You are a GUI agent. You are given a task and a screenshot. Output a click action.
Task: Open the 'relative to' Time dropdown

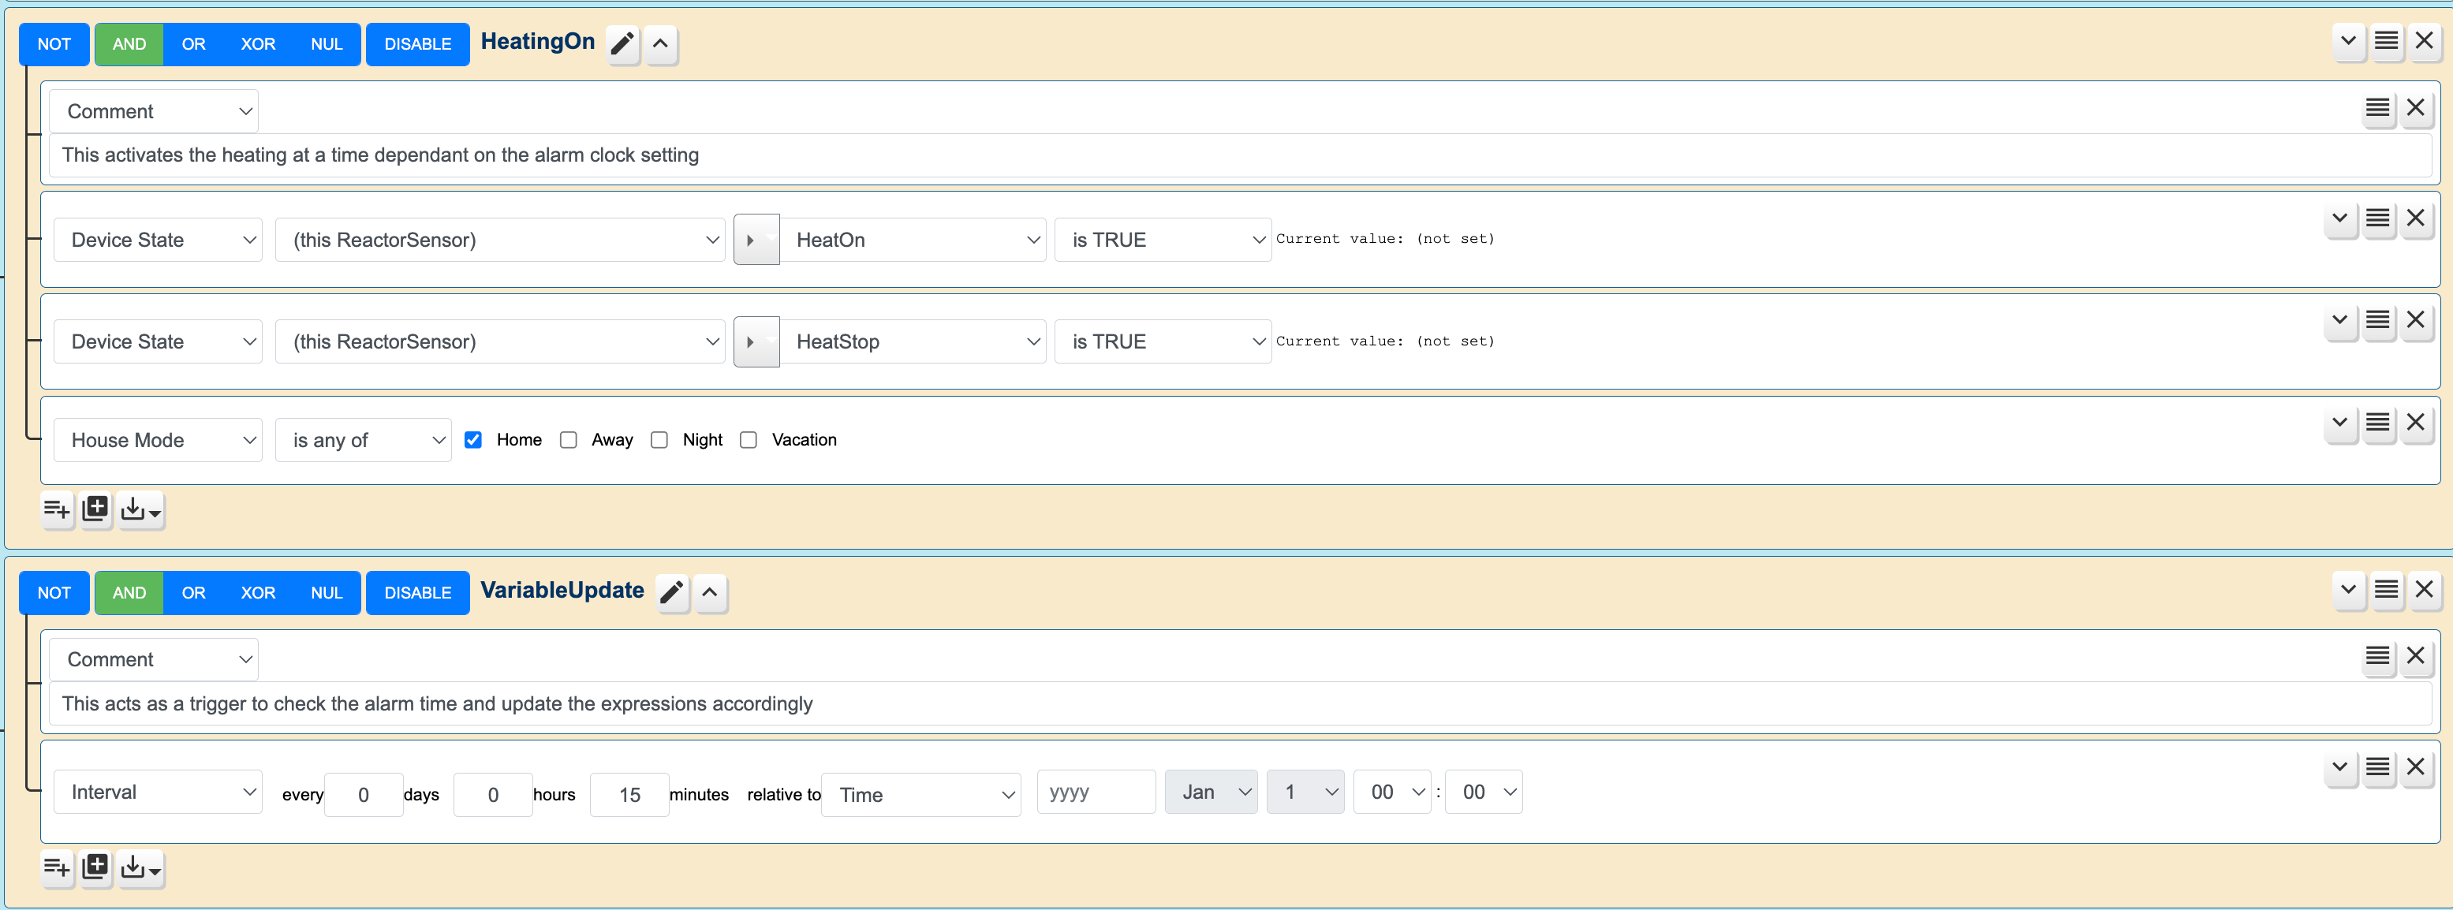tap(920, 795)
